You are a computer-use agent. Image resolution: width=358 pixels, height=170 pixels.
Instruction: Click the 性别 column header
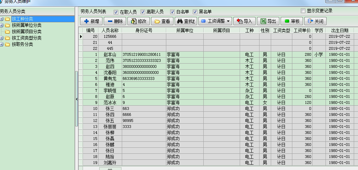(x=265, y=30)
